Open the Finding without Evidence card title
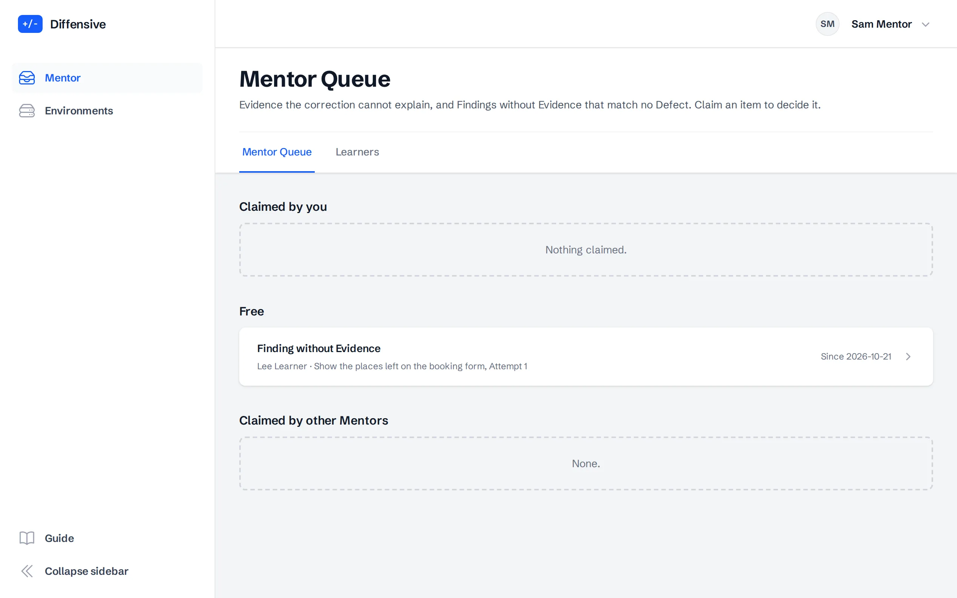957x598 pixels. pos(319,348)
